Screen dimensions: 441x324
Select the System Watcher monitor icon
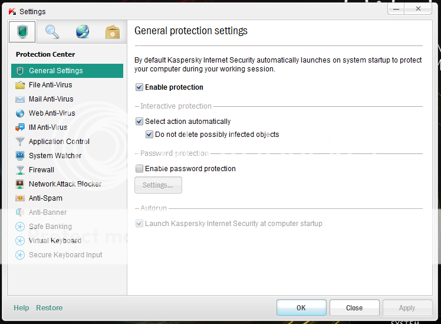coord(20,156)
